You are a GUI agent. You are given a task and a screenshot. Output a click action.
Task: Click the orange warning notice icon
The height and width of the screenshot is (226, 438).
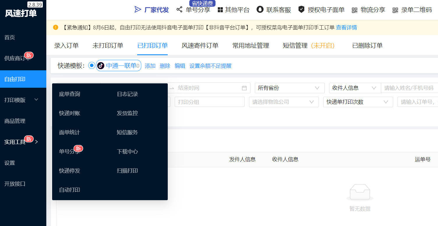point(56,27)
